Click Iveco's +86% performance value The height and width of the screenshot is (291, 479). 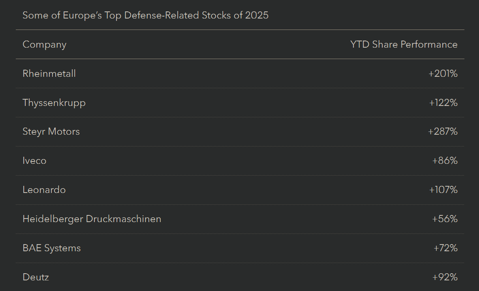pos(445,161)
